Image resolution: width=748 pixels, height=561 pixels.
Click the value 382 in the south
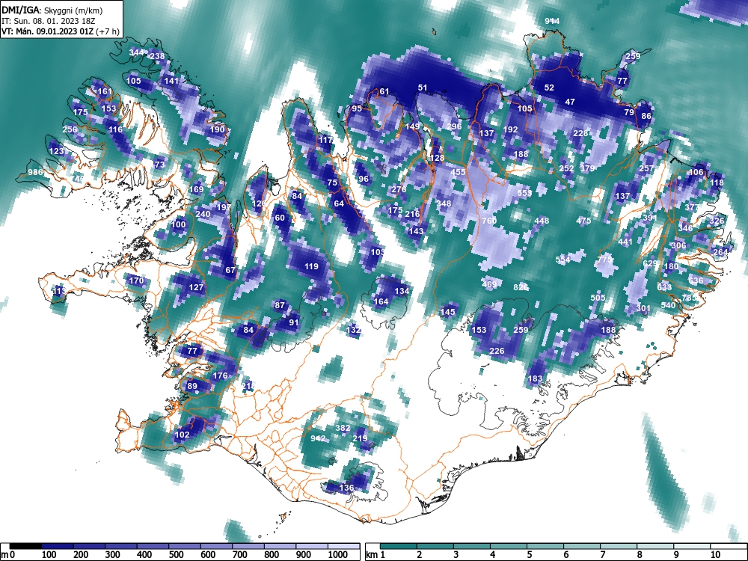pos(343,428)
